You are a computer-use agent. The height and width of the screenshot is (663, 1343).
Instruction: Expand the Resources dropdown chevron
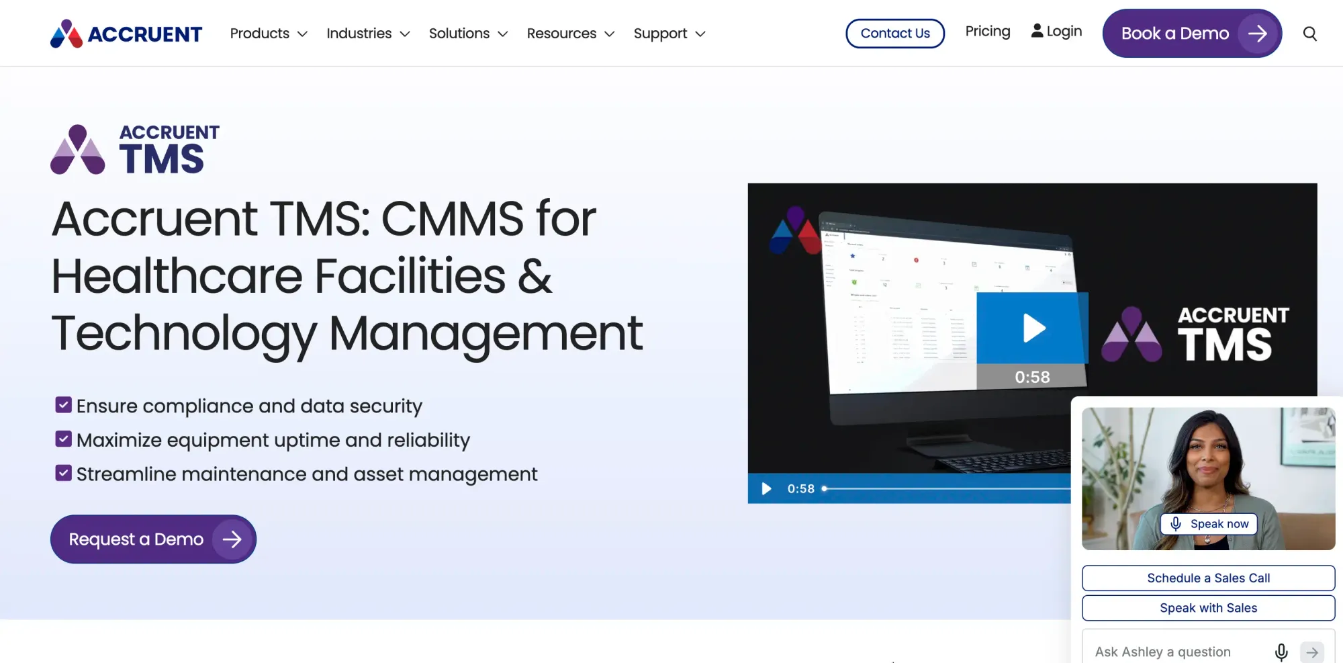point(609,34)
